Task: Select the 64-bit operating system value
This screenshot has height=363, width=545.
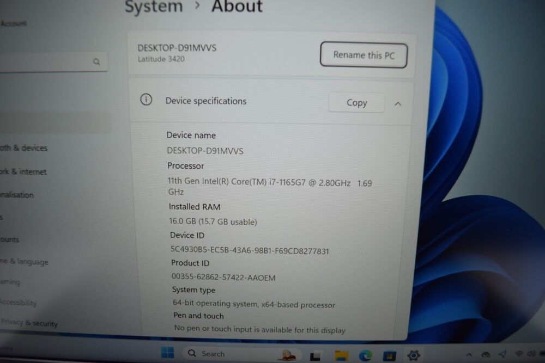Action: pos(254,304)
